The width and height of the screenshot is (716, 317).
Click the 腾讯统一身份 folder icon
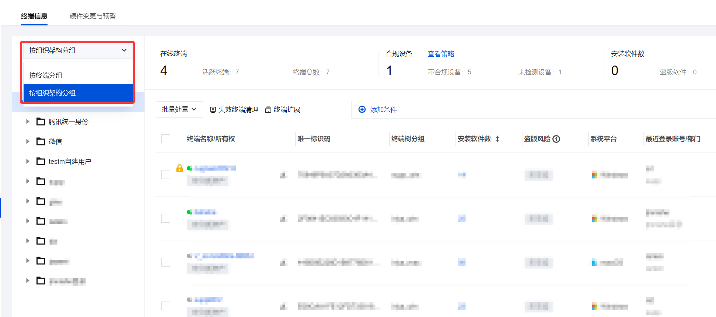[x=41, y=121]
